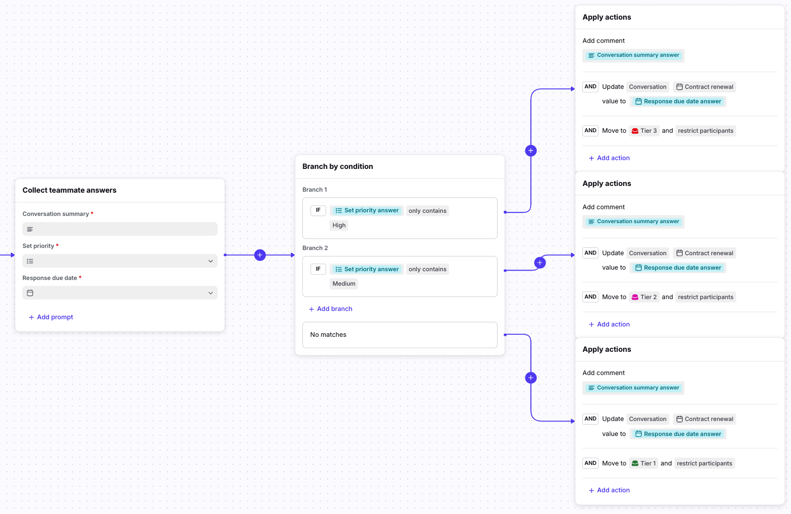
Task: Select the No matches branch box
Action: (399, 335)
